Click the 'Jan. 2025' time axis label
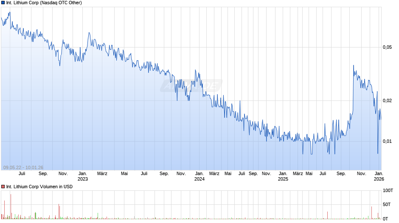This screenshot has height=223, width=399. click(x=283, y=176)
